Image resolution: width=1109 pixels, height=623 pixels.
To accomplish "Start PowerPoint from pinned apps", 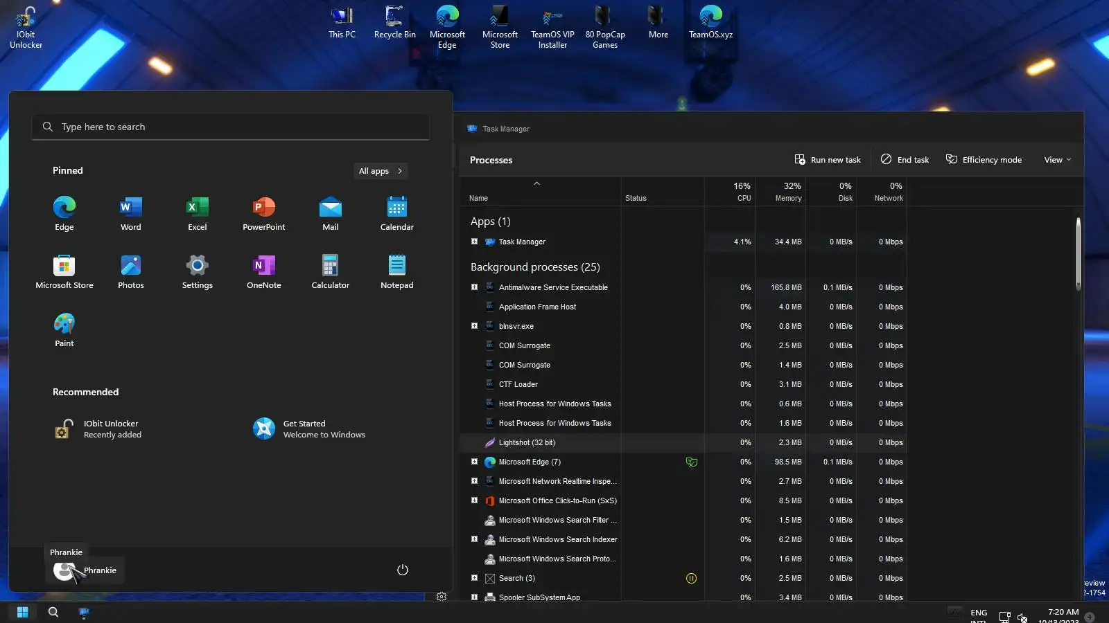I will (x=264, y=214).
